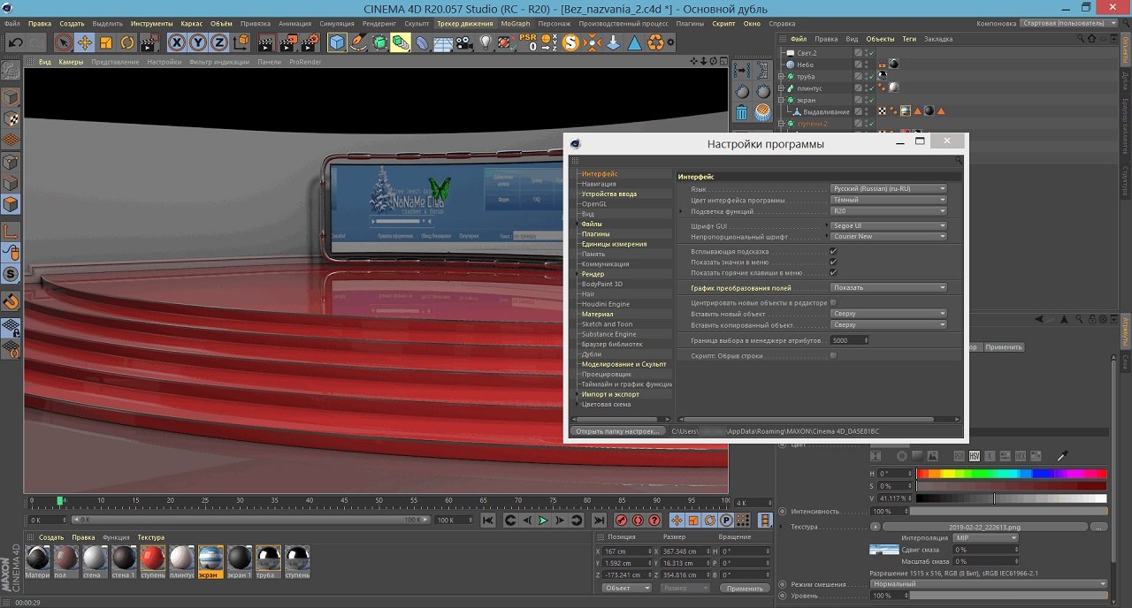
Task: Click Применить in the coordinates panel
Action: pyautogui.click(x=745, y=588)
